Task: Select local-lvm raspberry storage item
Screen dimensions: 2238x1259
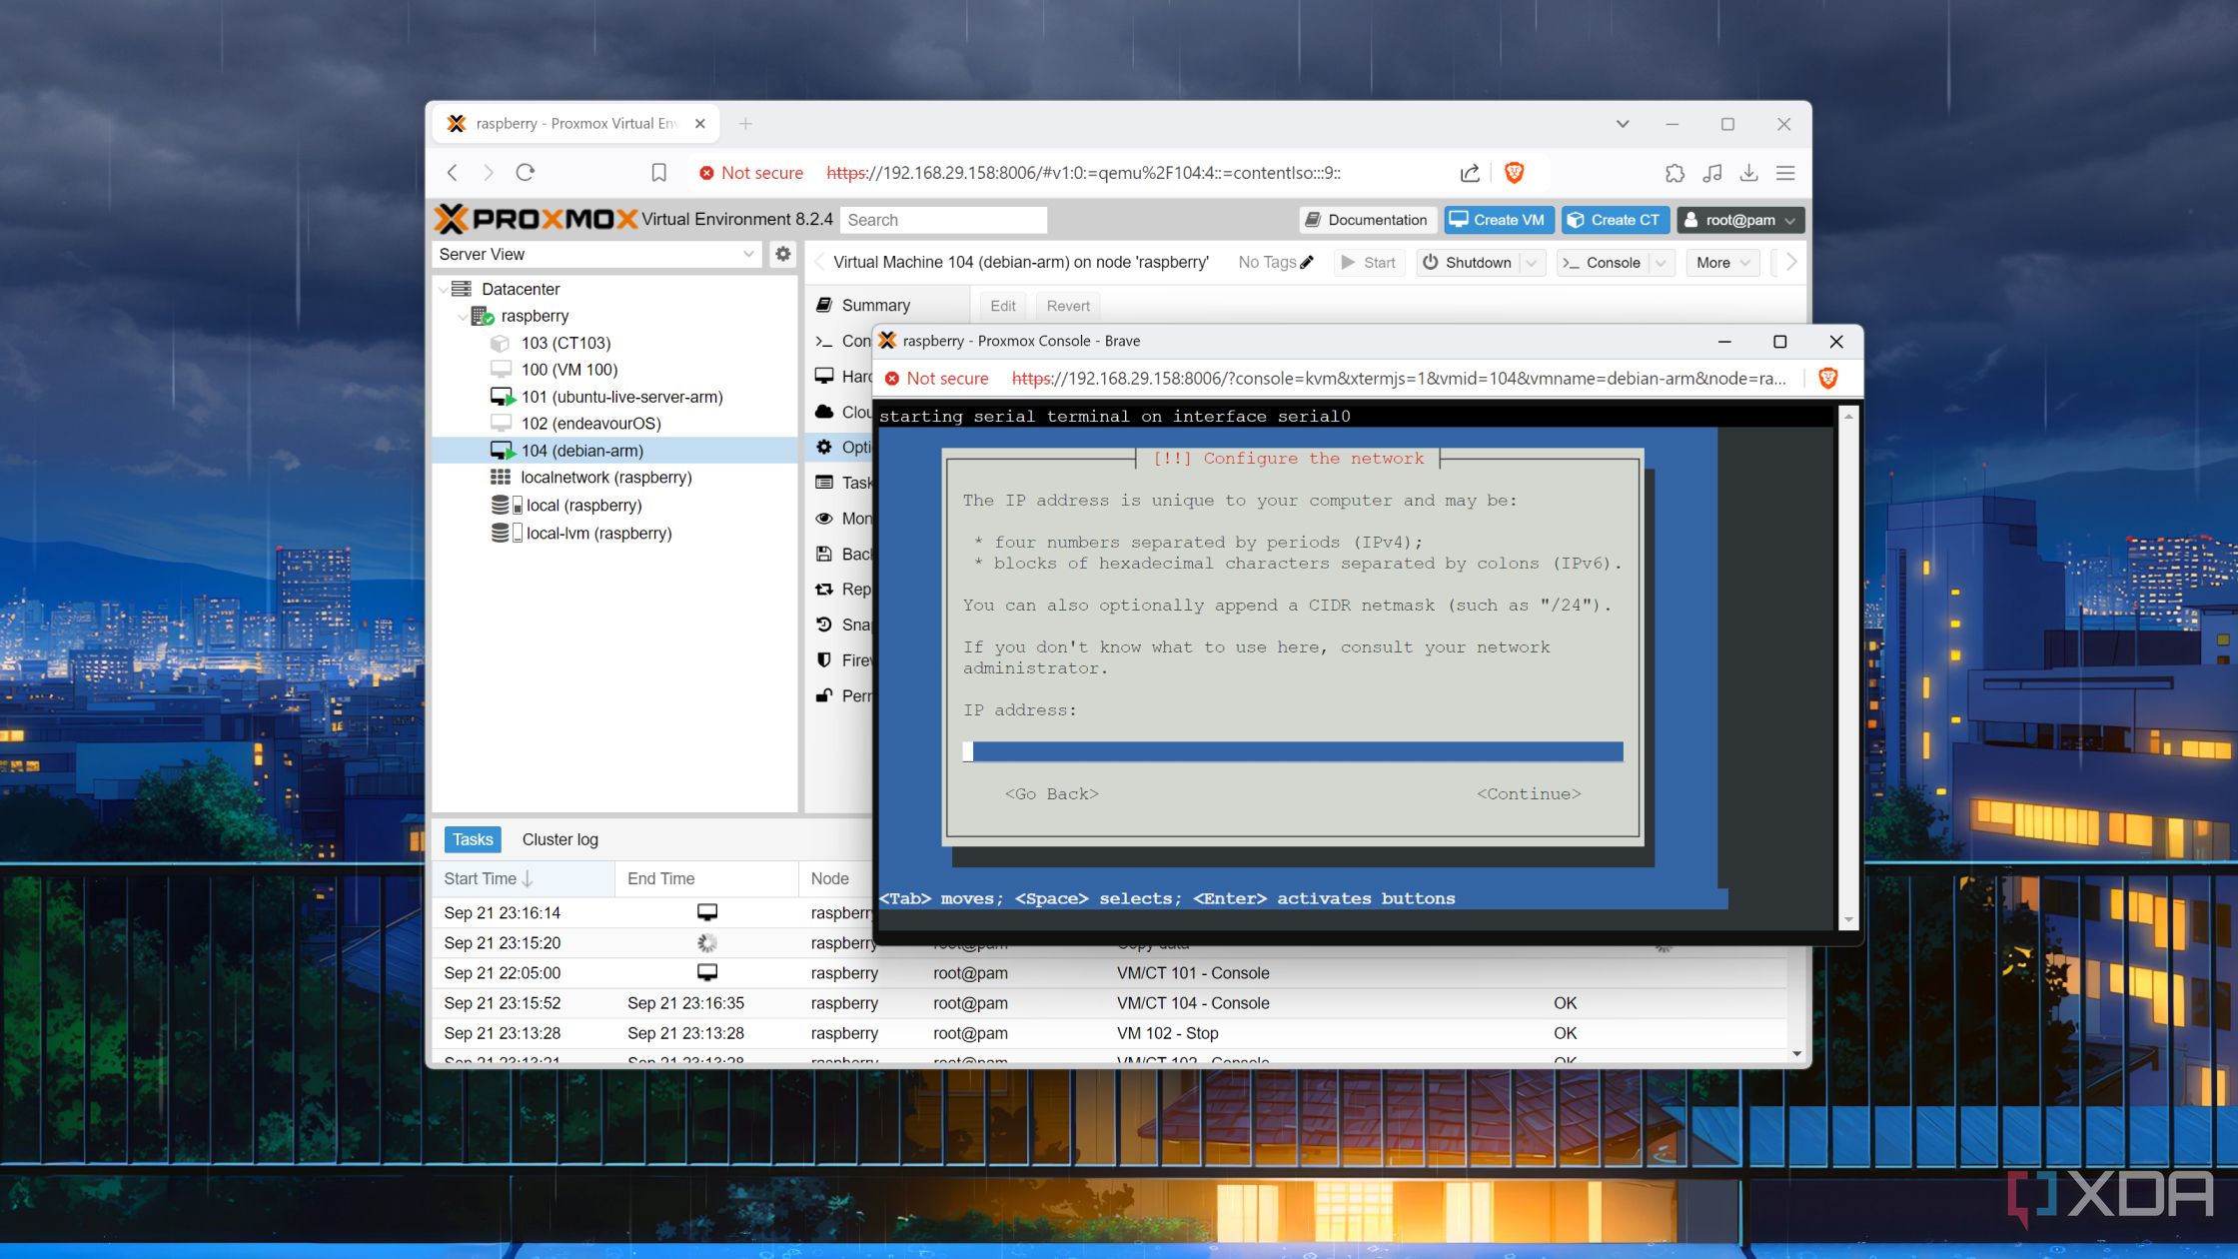Action: point(596,531)
